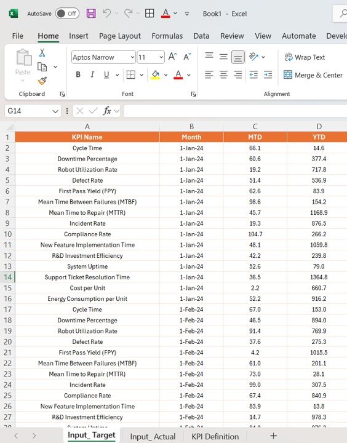
Task: Click the Format Painter brush icon
Action: pos(42,81)
